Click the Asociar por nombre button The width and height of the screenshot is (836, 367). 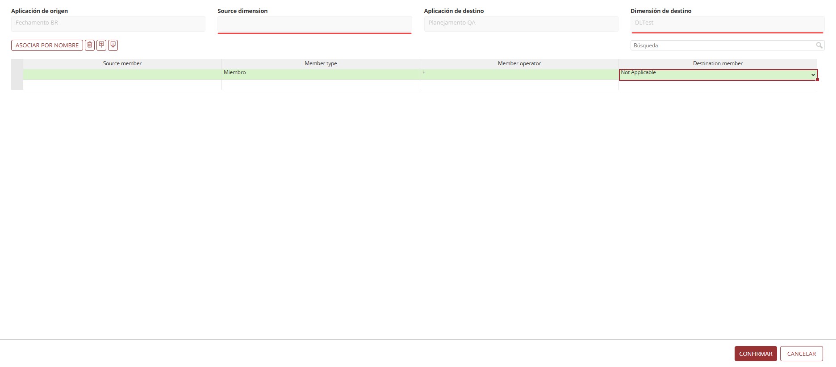47,45
